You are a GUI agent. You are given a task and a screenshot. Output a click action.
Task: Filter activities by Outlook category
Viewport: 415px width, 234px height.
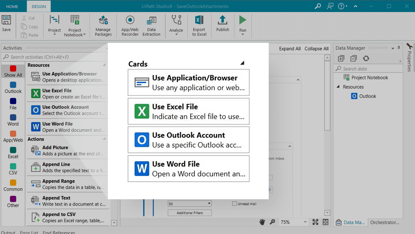pyautogui.click(x=13, y=88)
